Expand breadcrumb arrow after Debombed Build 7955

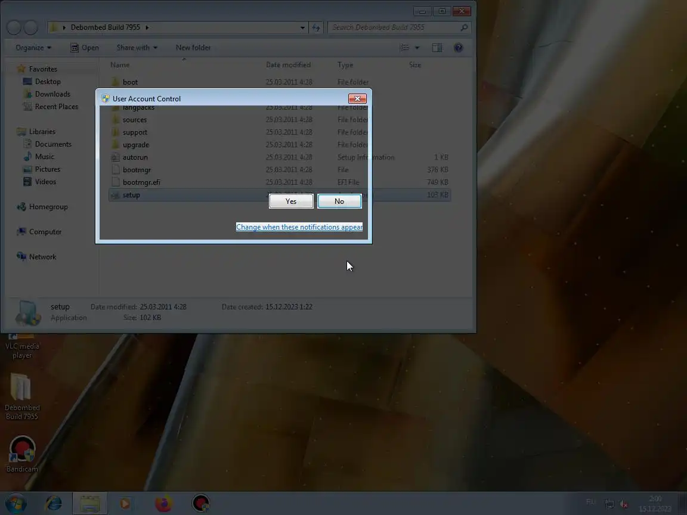[147, 27]
